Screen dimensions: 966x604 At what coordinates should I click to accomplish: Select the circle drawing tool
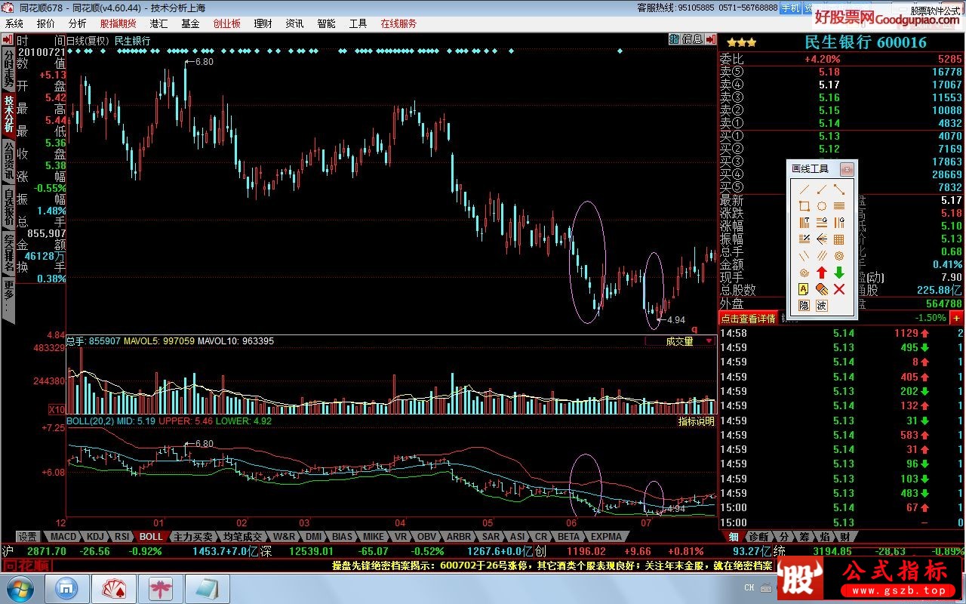[x=822, y=205]
